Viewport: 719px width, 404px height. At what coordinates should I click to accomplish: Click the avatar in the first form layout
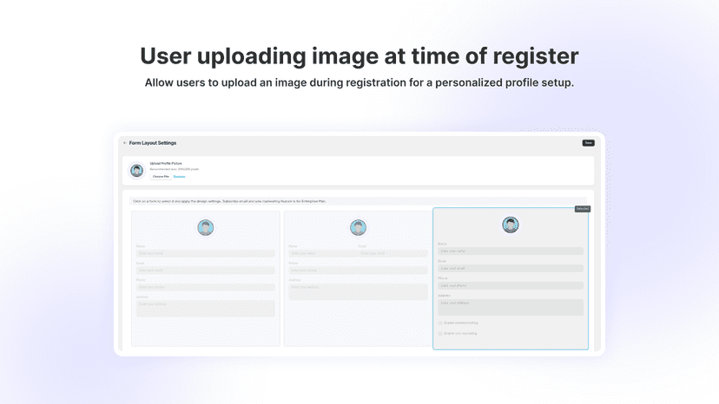(x=206, y=227)
